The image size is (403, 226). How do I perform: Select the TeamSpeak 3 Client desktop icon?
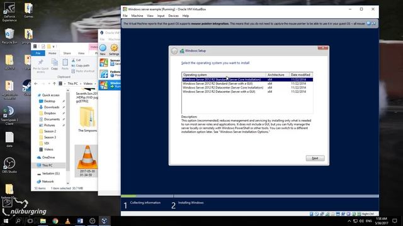pos(9,116)
